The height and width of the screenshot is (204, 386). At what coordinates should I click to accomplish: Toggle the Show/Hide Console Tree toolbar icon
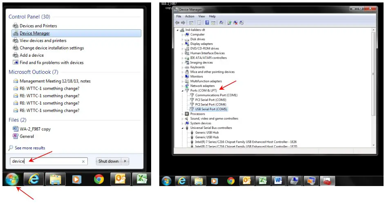[191, 22]
